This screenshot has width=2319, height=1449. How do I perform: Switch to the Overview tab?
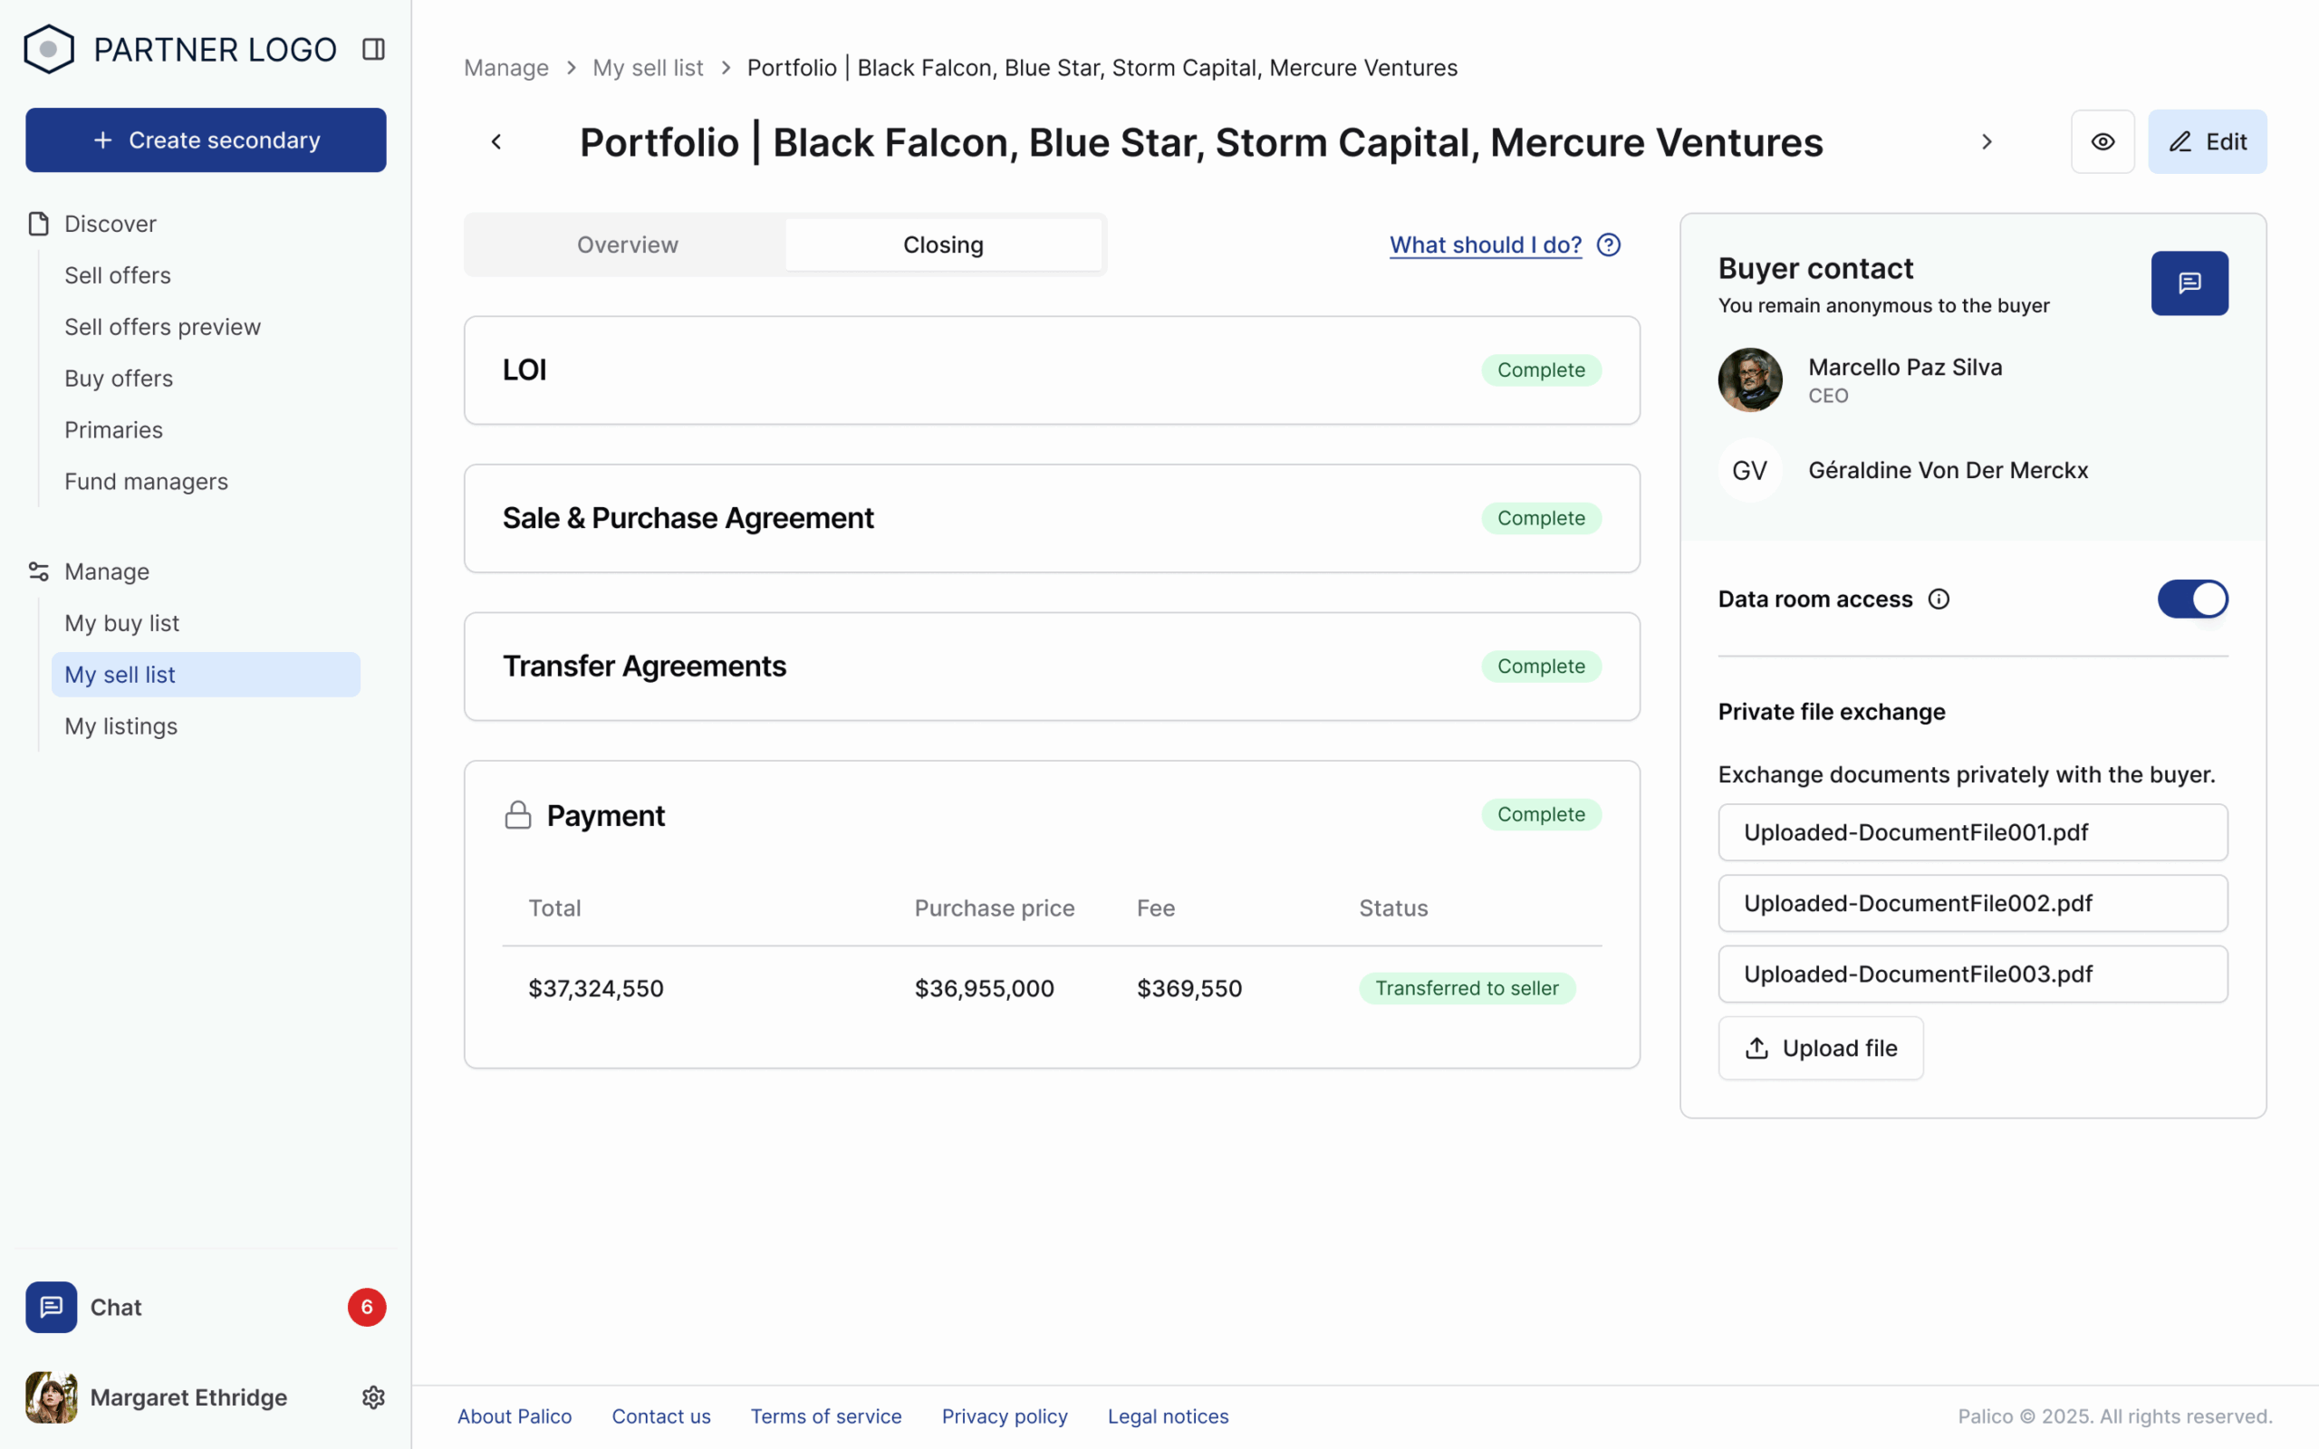click(627, 245)
